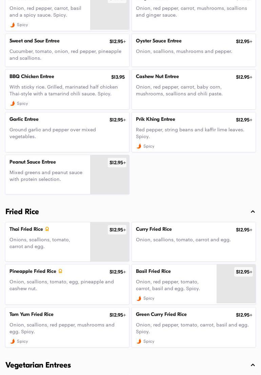Click the Basil Fried Rice photo placeholder
This screenshot has width=261, height=375.
pos(236,289)
